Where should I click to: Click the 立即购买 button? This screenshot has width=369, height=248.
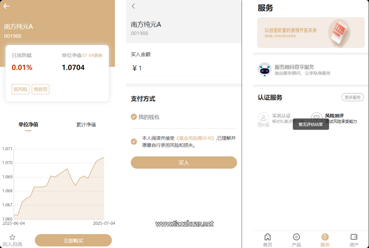coord(73,240)
